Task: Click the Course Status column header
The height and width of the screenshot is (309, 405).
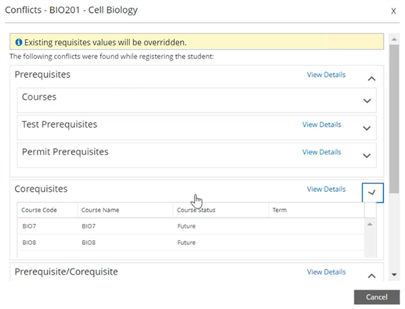Action: pyautogui.click(x=196, y=210)
